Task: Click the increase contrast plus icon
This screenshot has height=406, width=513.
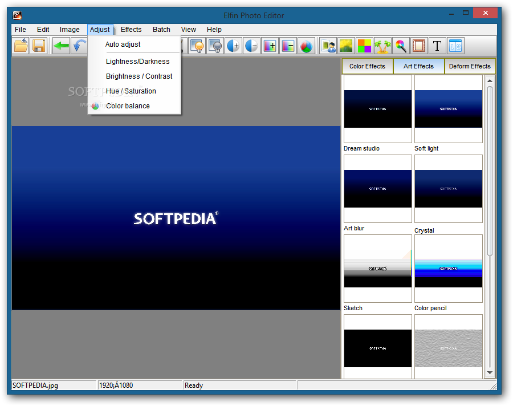Action: point(233,46)
